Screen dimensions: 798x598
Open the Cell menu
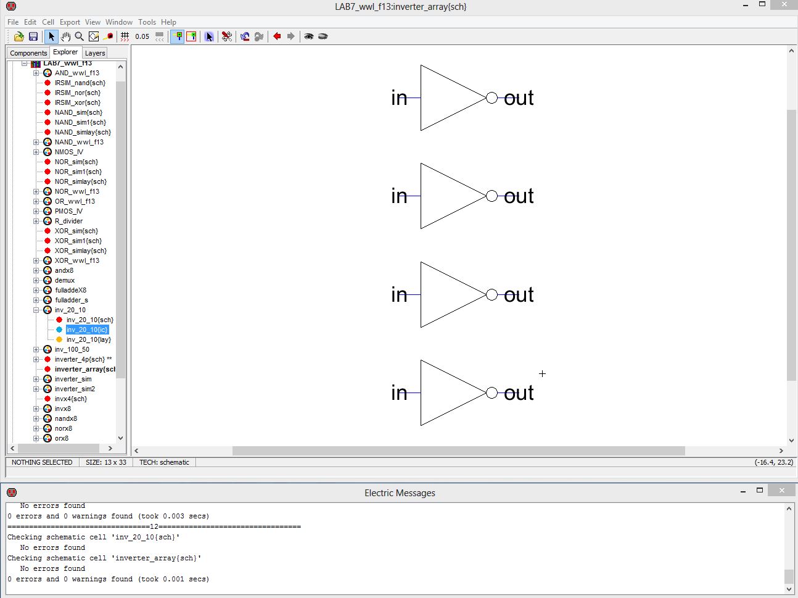48,22
